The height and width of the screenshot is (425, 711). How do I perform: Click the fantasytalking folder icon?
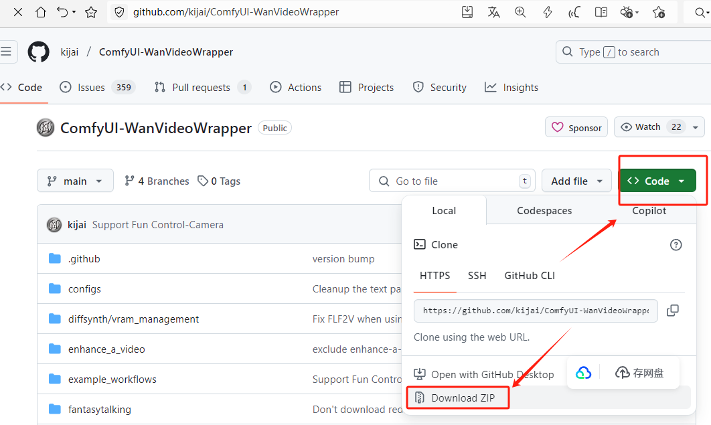(x=55, y=409)
